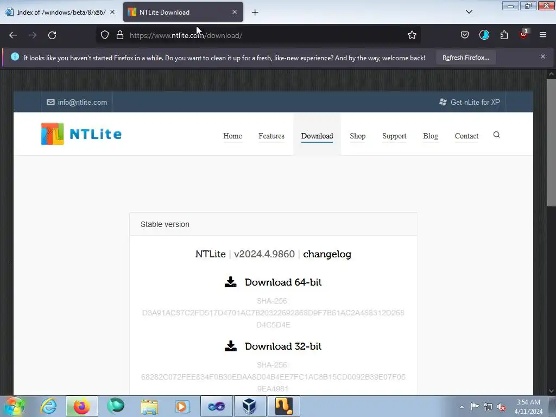Open Windows Explorer folder taskbar icon
The height and width of the screenshot is (417, 556).
coord(149,406)
